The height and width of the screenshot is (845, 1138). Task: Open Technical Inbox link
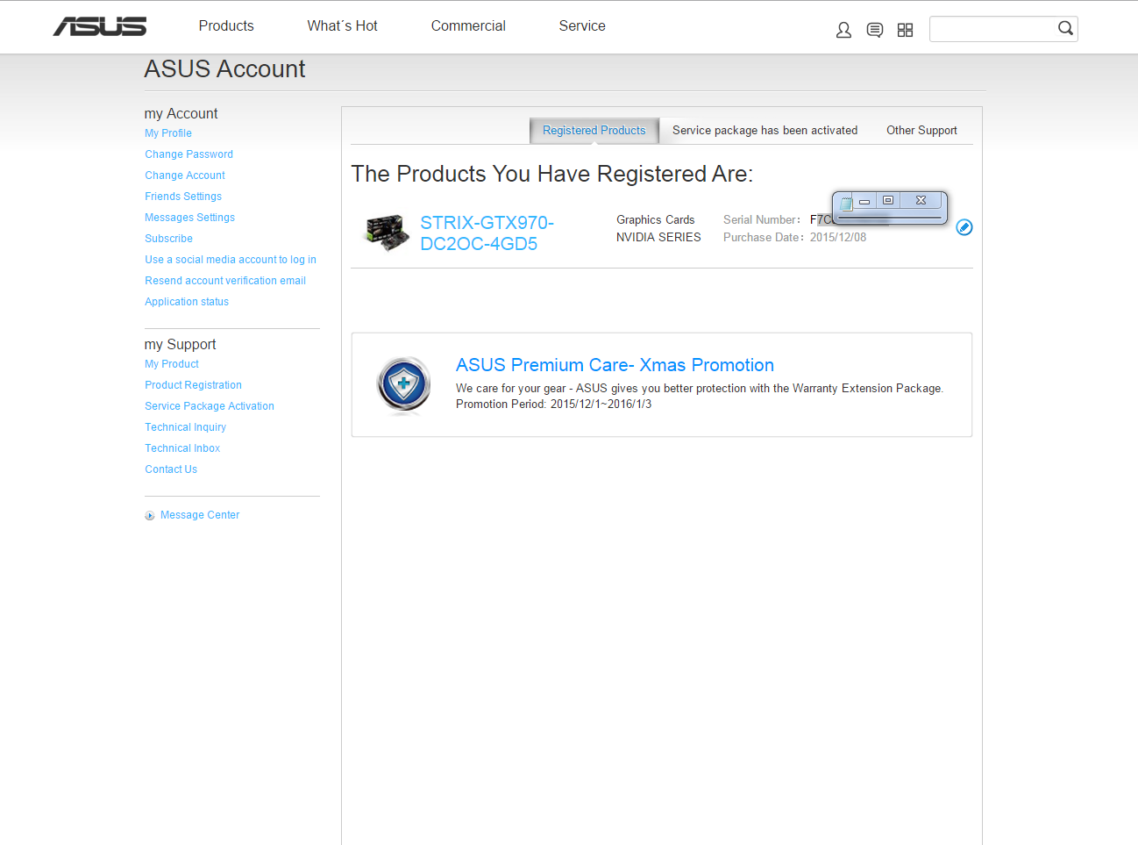(x=182, y=448)
